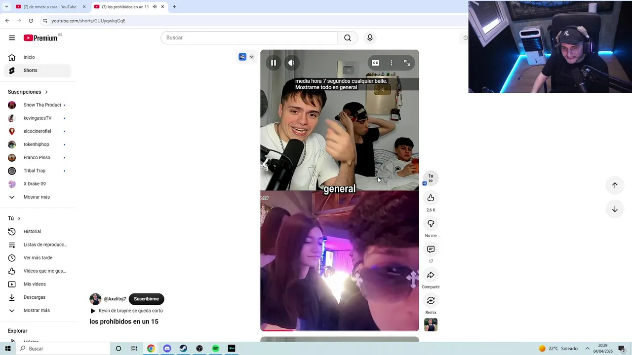
Task: Change the 1x playback speed
Action: 431,178
